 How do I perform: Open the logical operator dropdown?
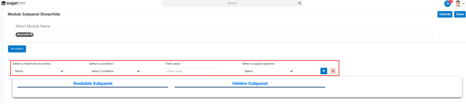pos(268,71)
